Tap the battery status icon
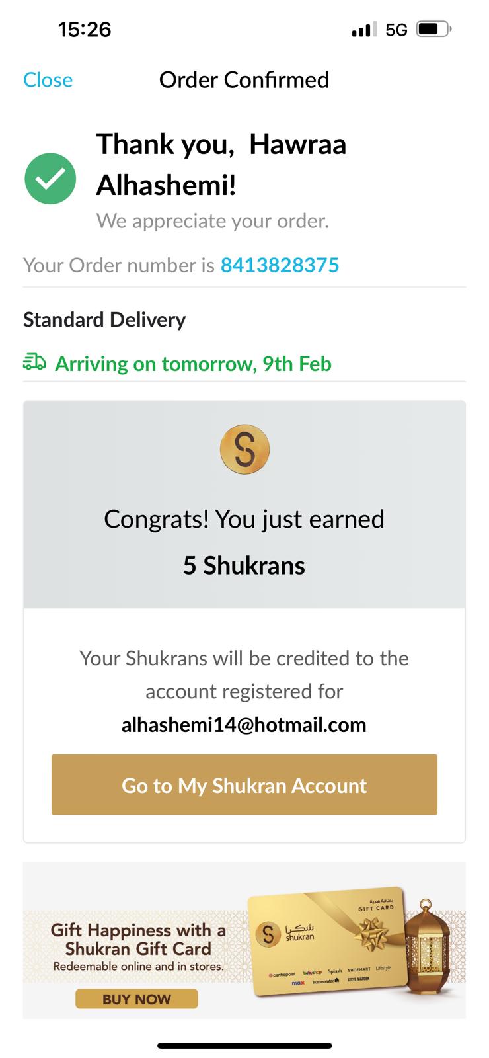Image resolution: width=489 pixels, height=1058 pixels. [433, 30]
